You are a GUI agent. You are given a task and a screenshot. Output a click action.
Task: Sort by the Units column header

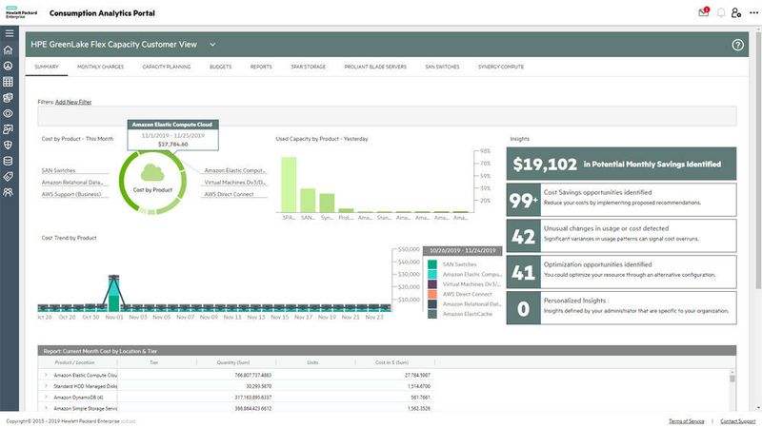[x=312, y=362]
